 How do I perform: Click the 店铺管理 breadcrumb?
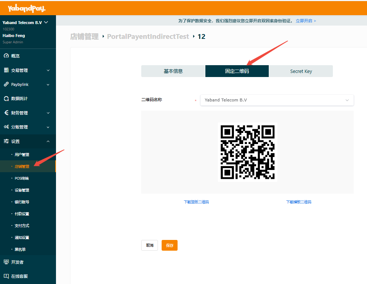click(85, 36)
